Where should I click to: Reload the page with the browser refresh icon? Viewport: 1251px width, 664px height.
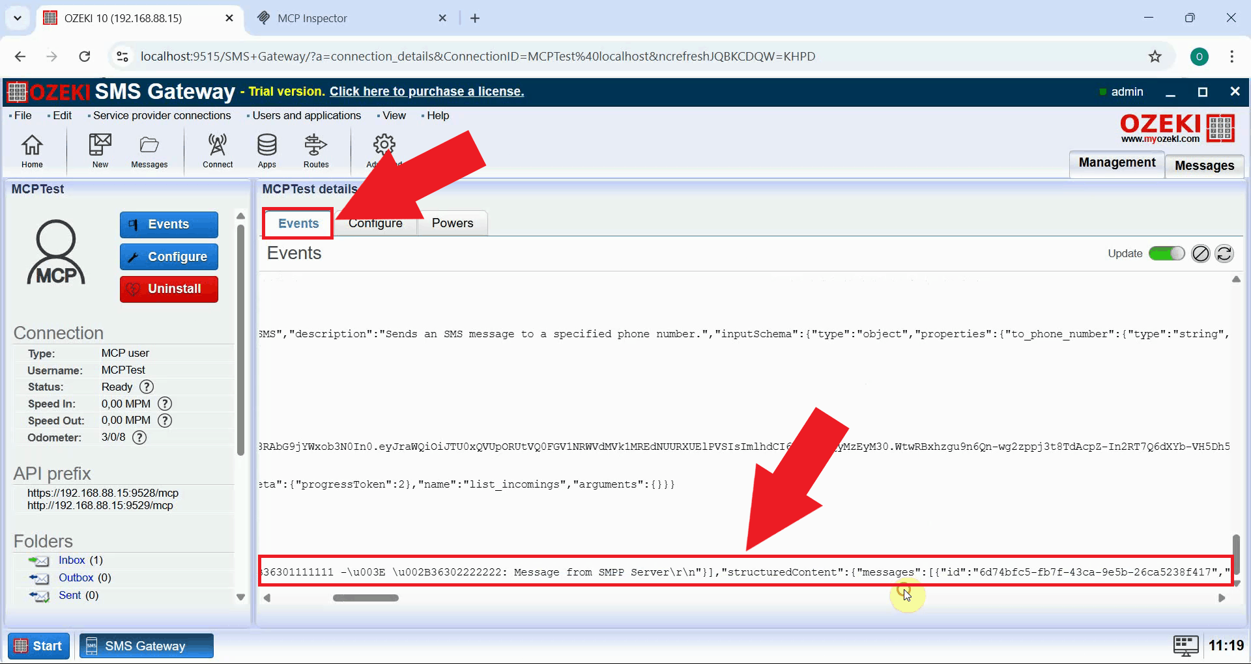point(84,56)
